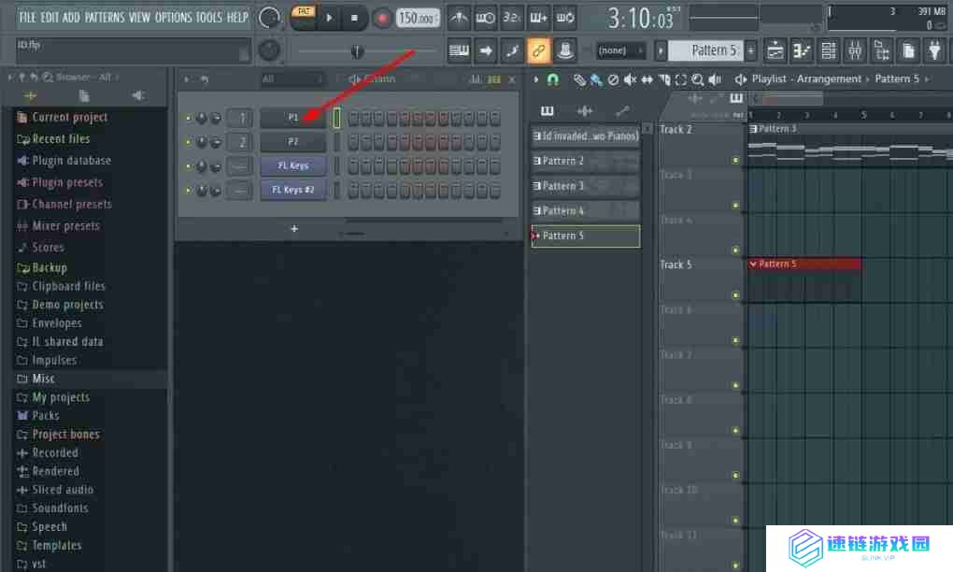Select Pattern 3 in the picker list
This screenshot has width=953, height=572.
coord(585,186)
